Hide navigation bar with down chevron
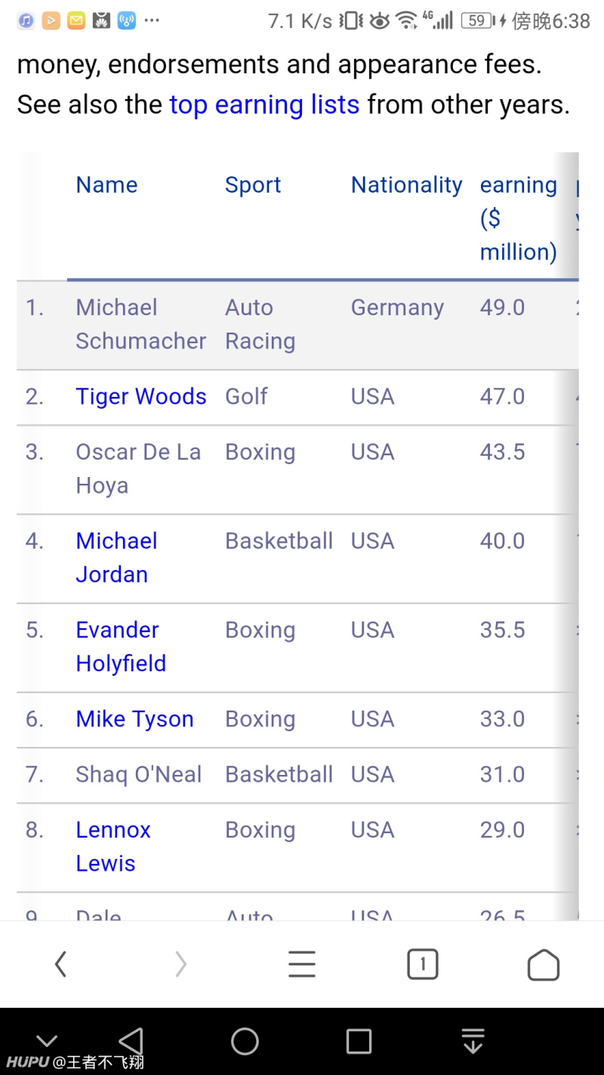604x1075 pixels. click(x=47, y=1042)
